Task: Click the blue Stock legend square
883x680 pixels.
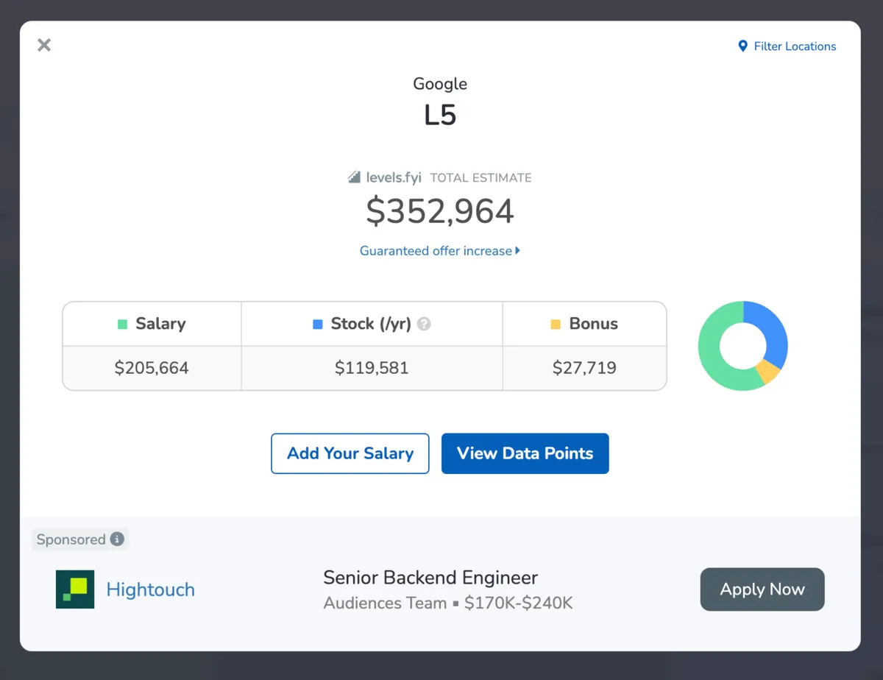Action: coord(318,324)
